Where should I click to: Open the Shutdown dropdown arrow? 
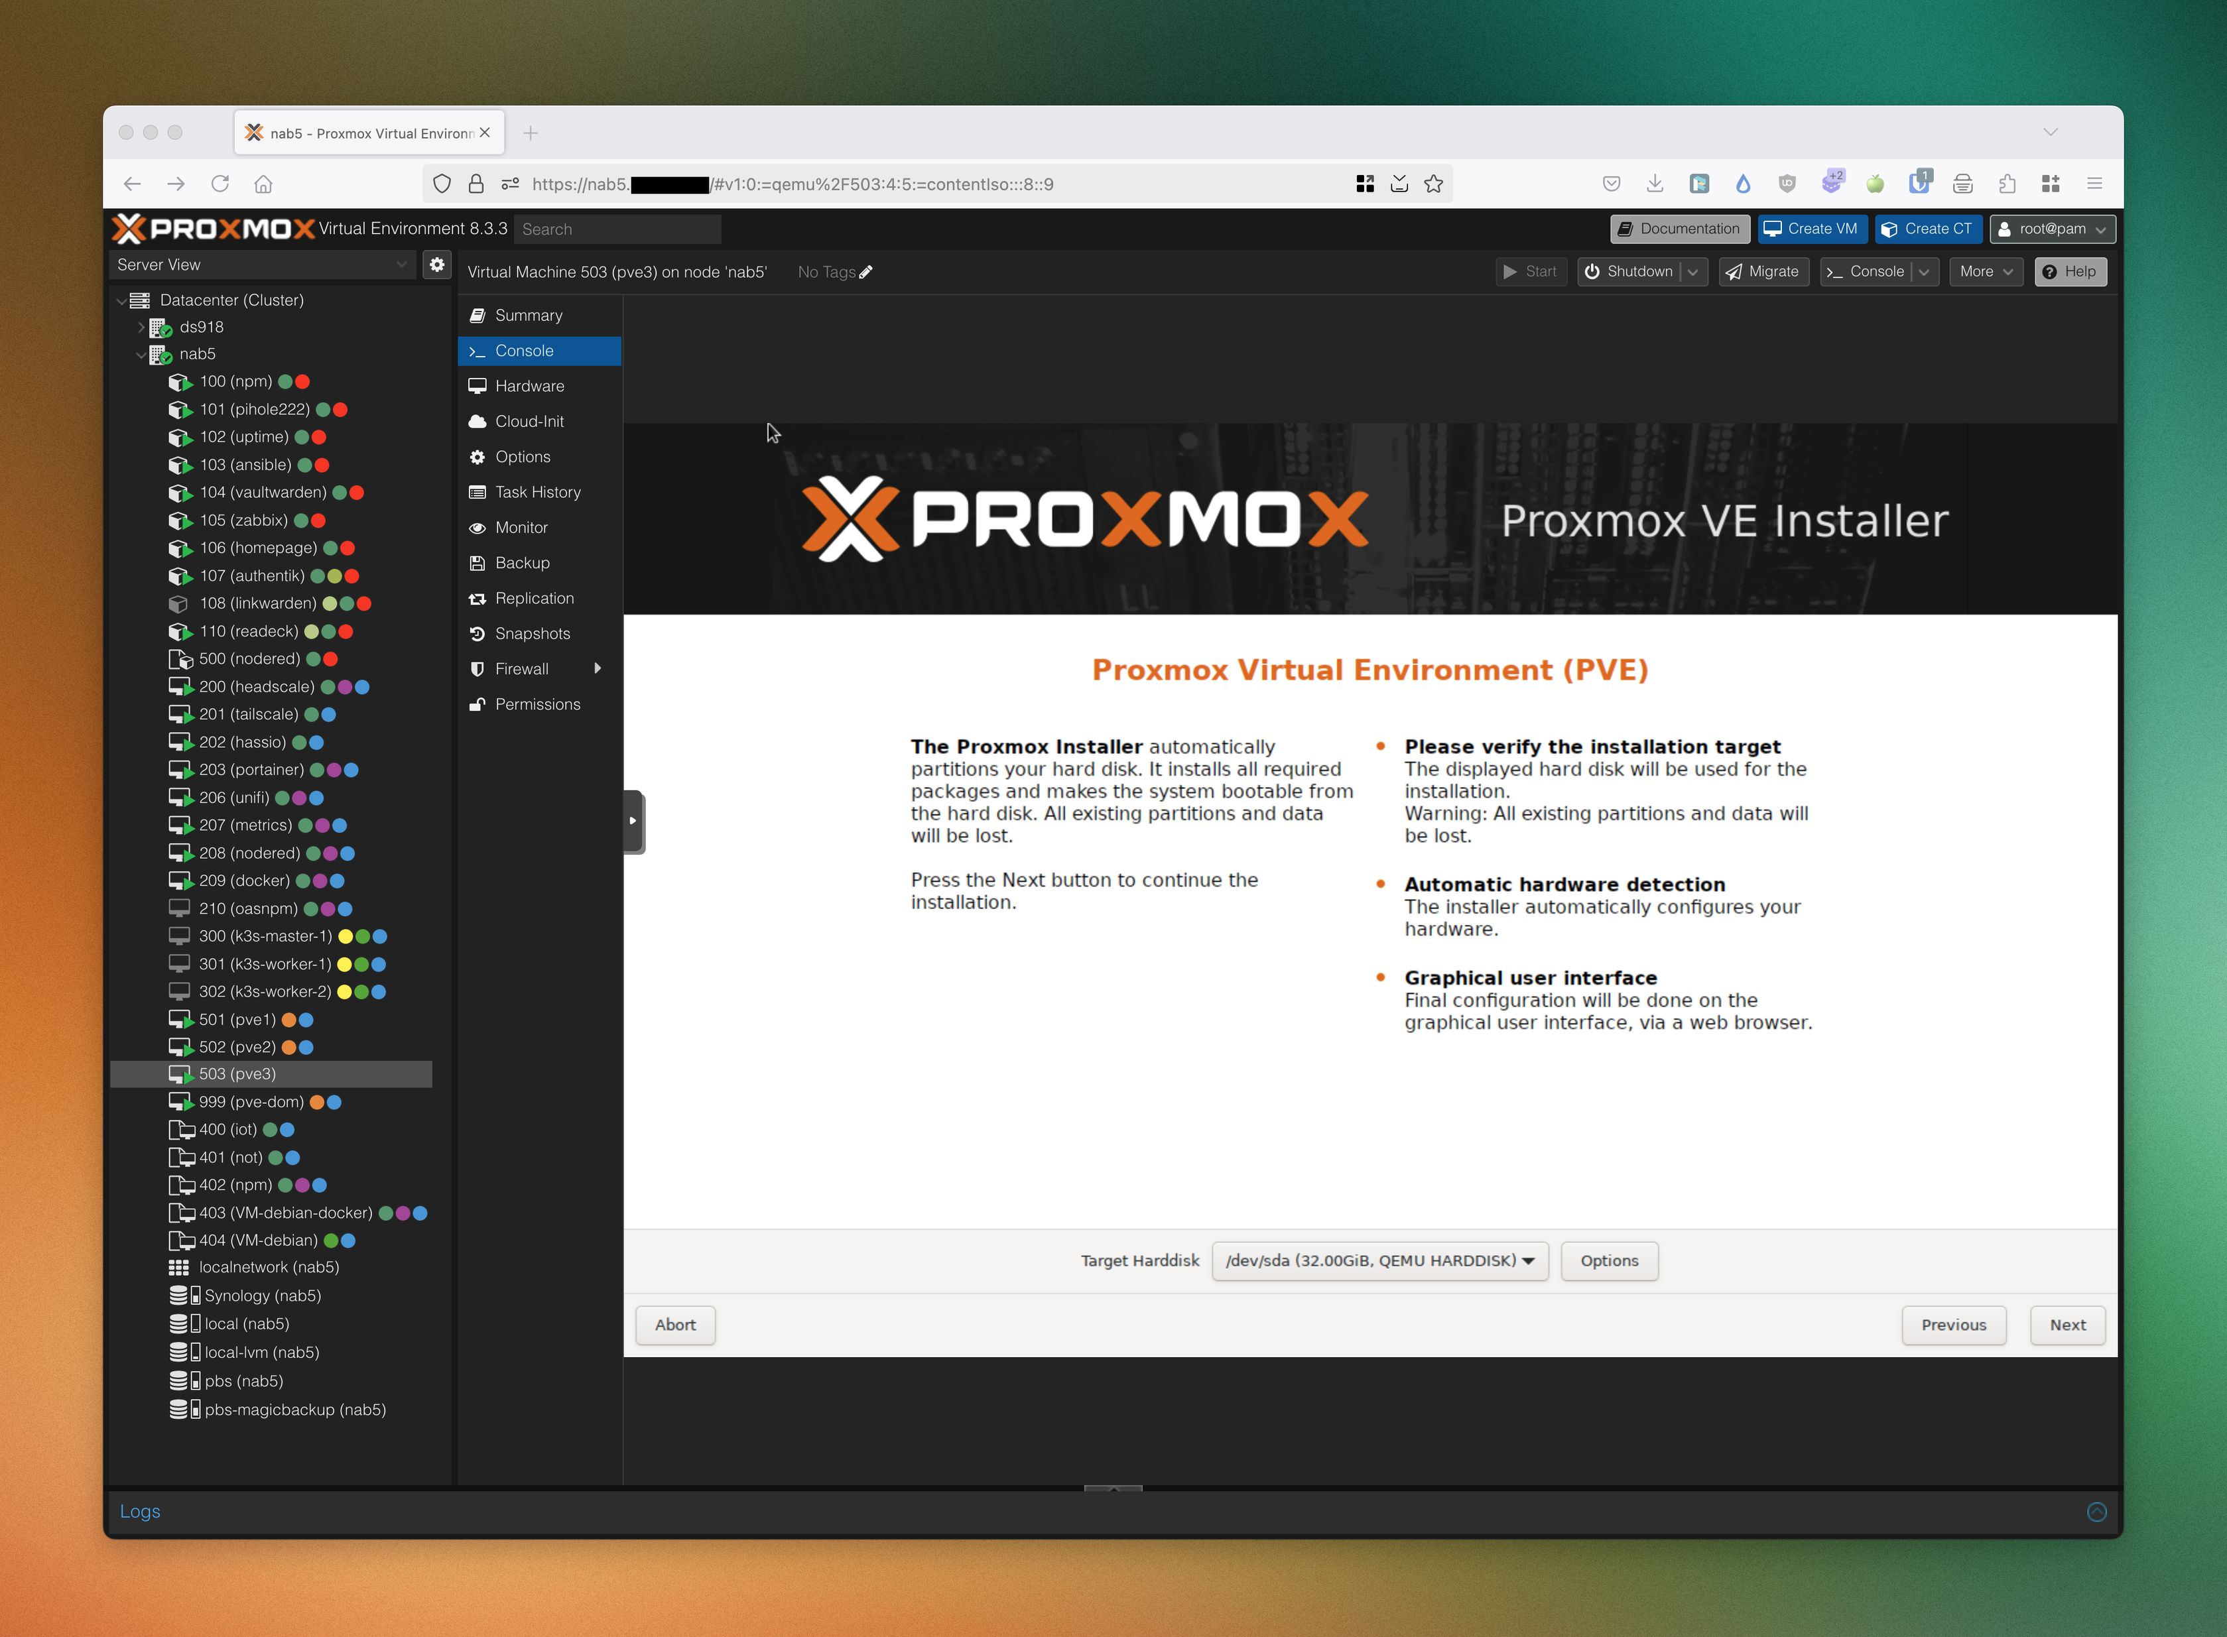tap(1692, 272)
